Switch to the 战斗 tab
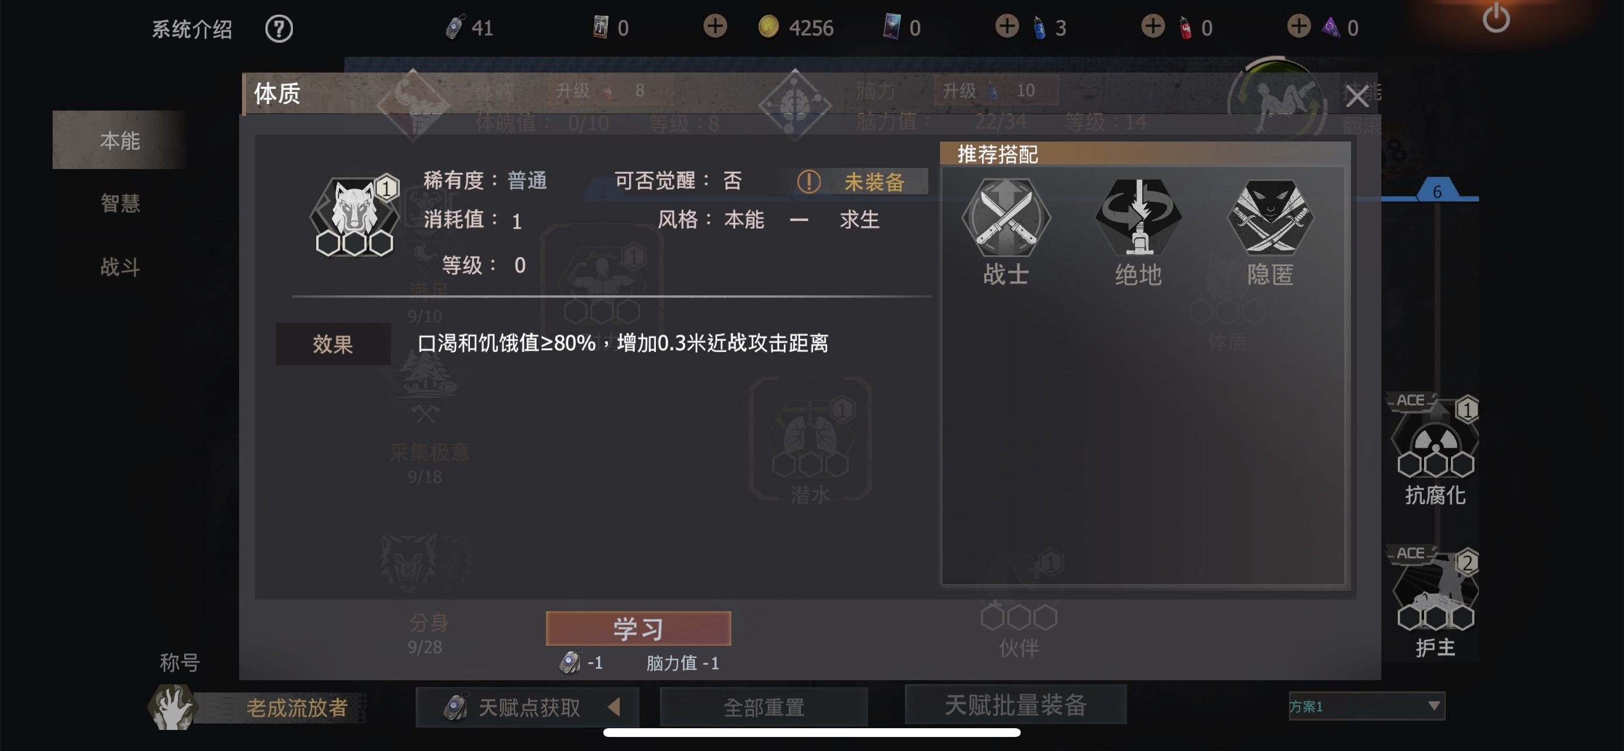 120,267
